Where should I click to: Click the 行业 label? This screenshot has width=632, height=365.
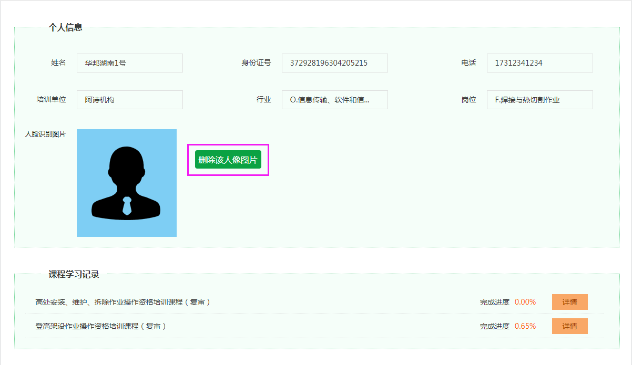[264, 100]
